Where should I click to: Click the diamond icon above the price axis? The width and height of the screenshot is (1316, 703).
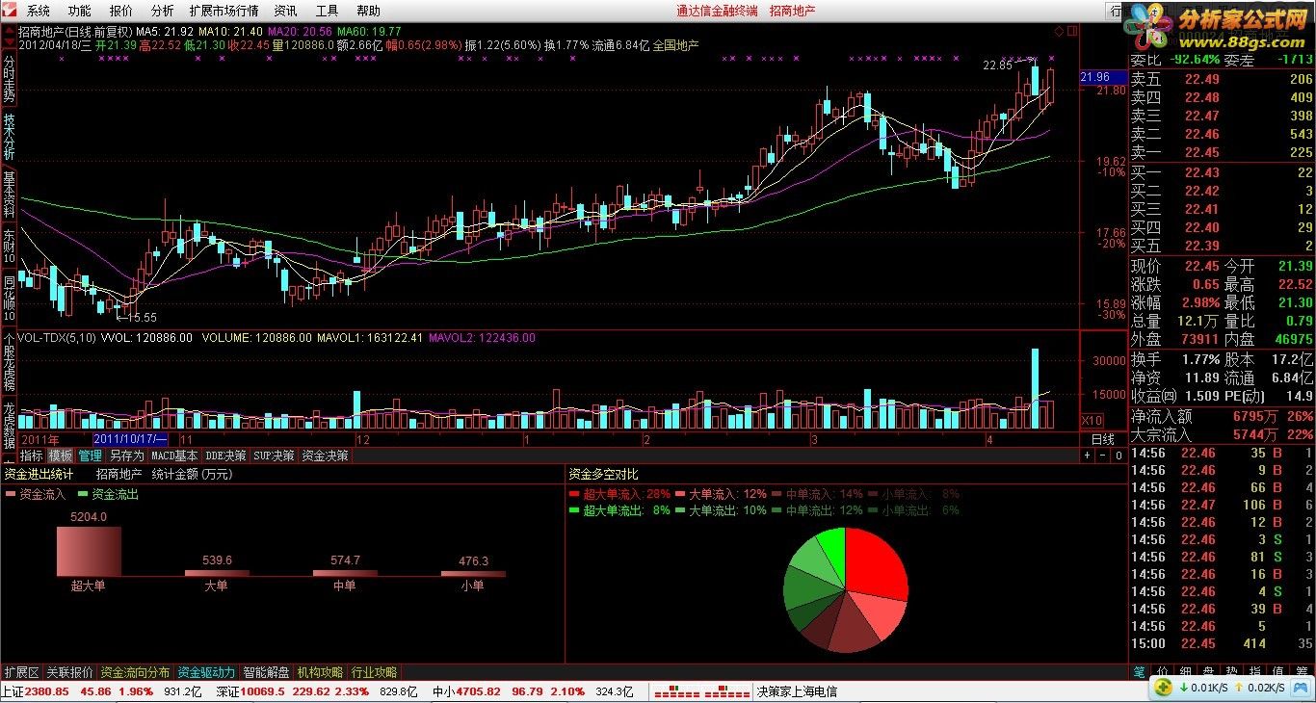tap(1060, 31)
